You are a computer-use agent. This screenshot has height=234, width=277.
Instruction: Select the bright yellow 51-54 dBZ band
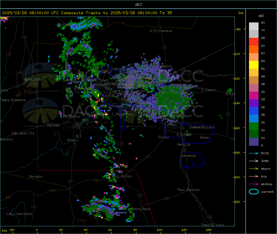pos(254,65)
